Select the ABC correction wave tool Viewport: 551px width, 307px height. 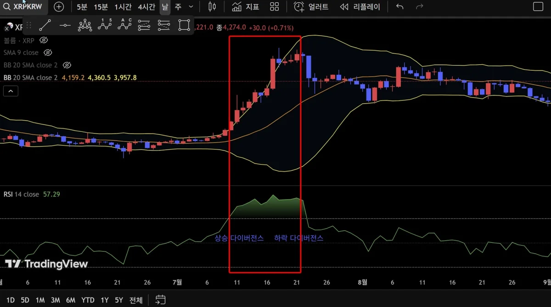[x=124, y=25]
